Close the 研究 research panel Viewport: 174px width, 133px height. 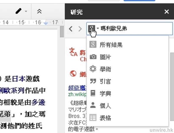tap(167, 11)
